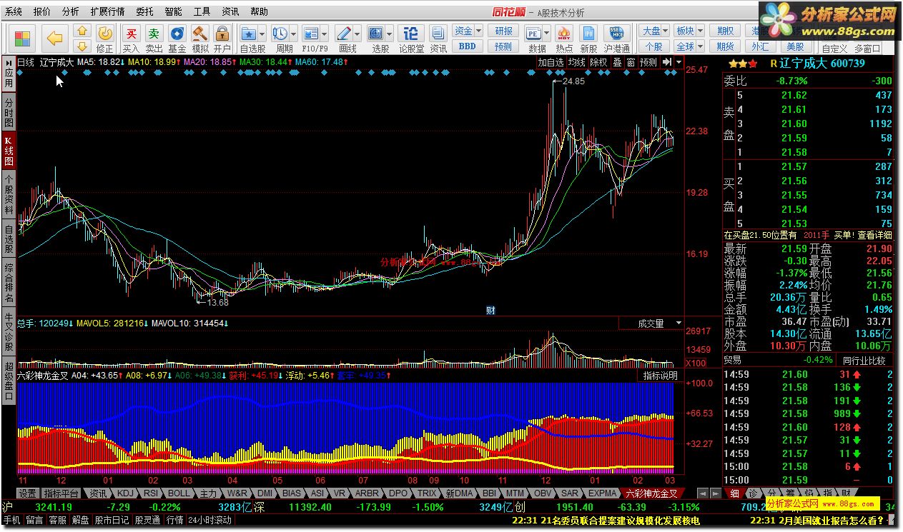
Task: Expand the F10/F9 dropdown arrow
Action: click(x=325, y=34)
